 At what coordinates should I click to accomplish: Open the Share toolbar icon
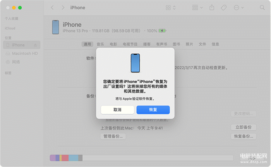[212, 8]
